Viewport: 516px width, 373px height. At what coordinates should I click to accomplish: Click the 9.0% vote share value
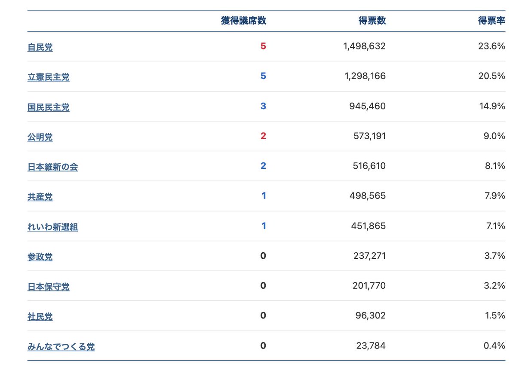point(494,136)
